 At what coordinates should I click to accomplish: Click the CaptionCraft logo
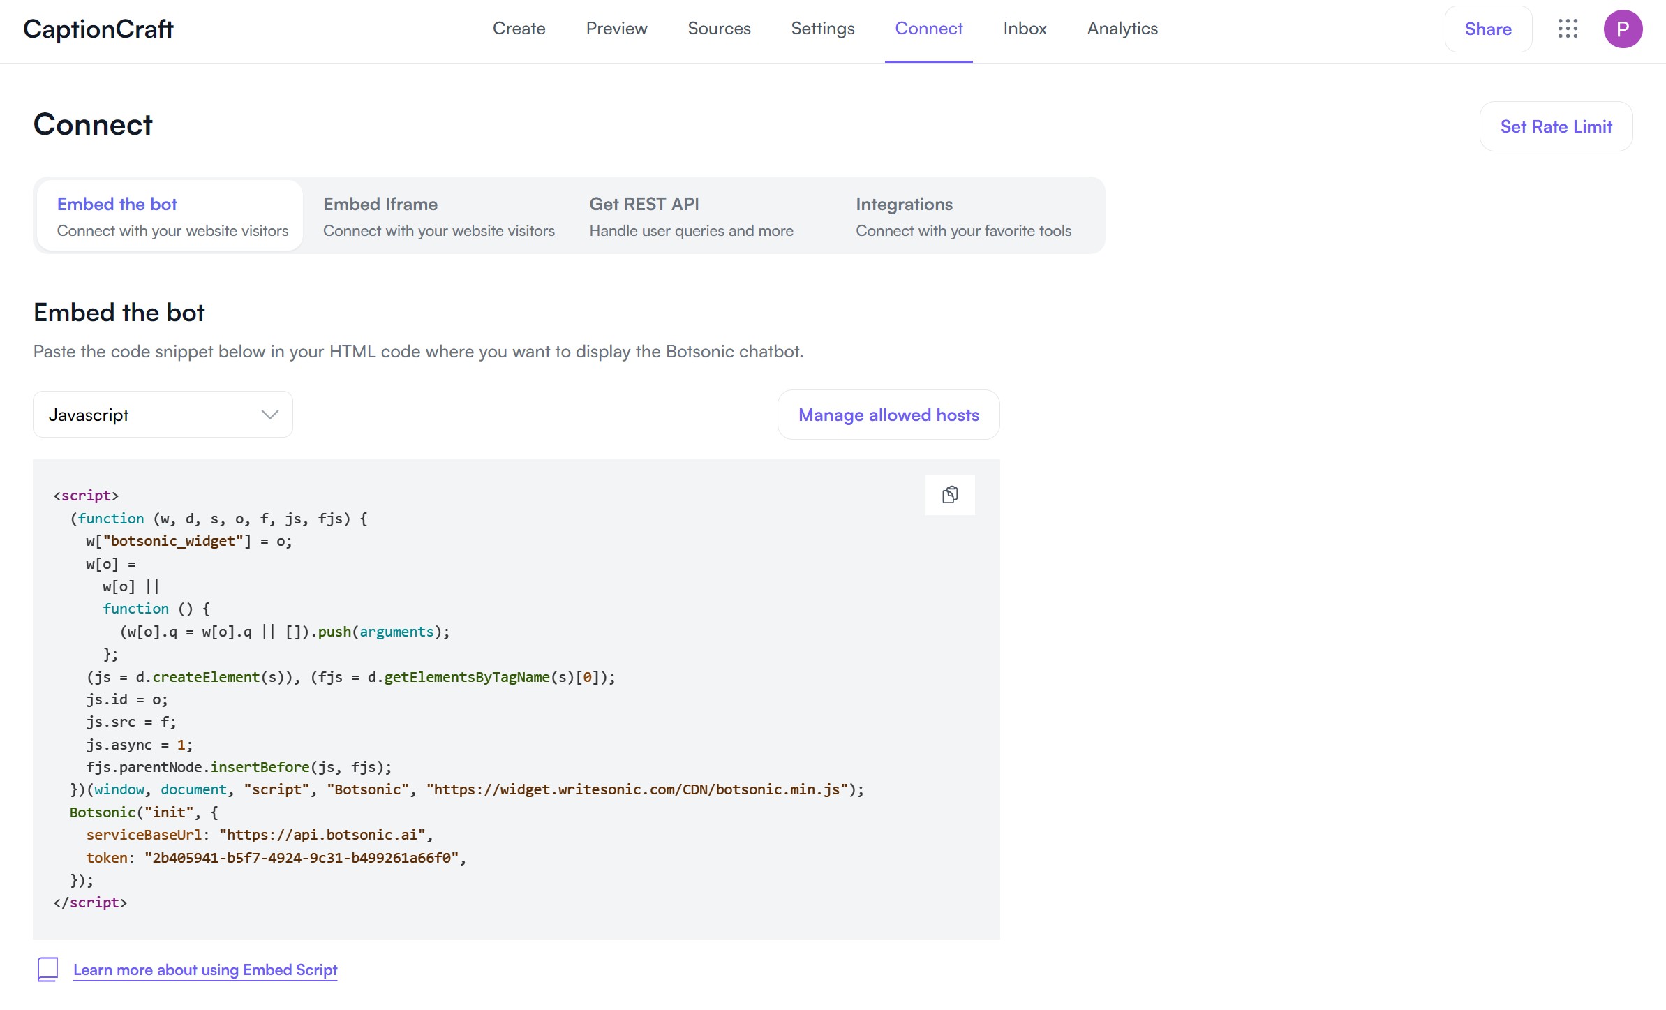pos(98,29)
